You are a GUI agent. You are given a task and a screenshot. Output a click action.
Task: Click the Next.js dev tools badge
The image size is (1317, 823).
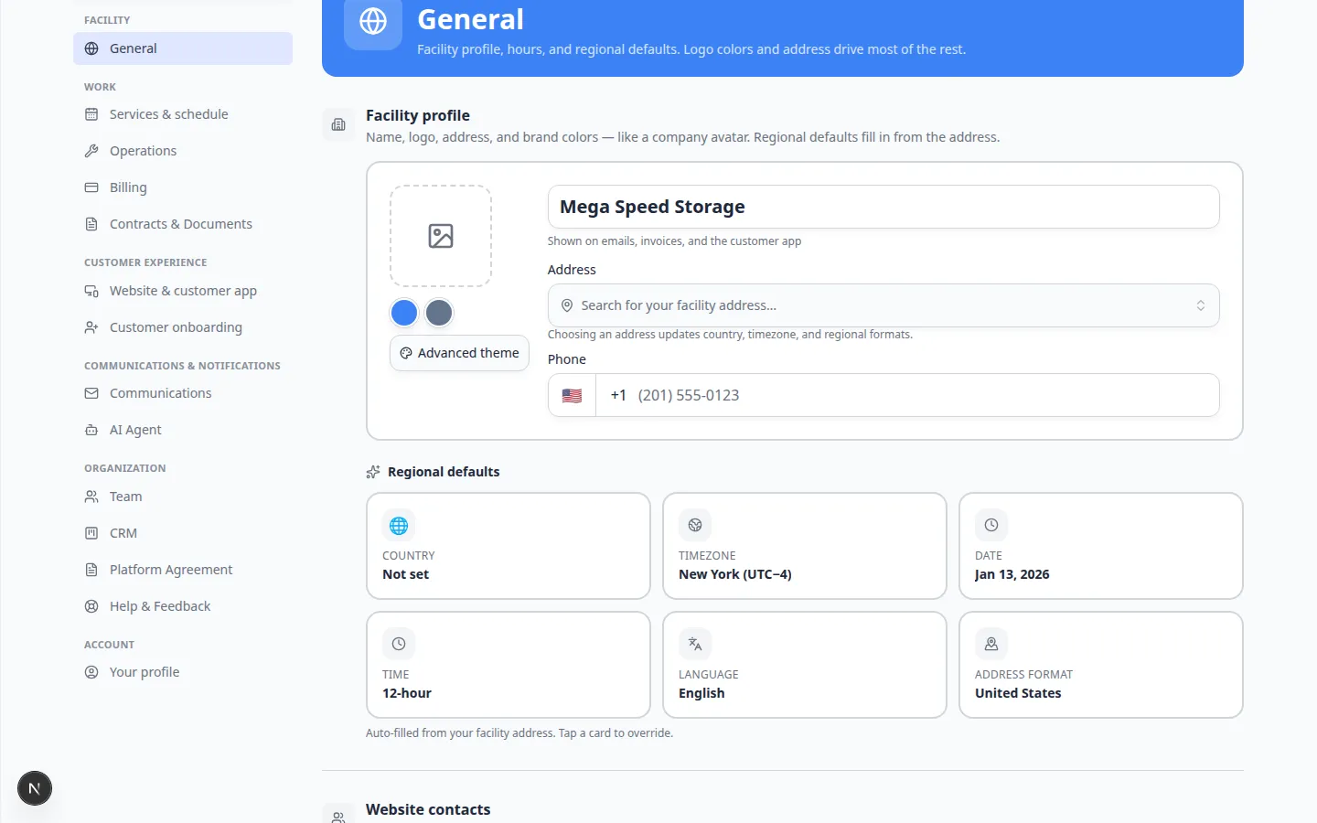click(x=35, y=788)
